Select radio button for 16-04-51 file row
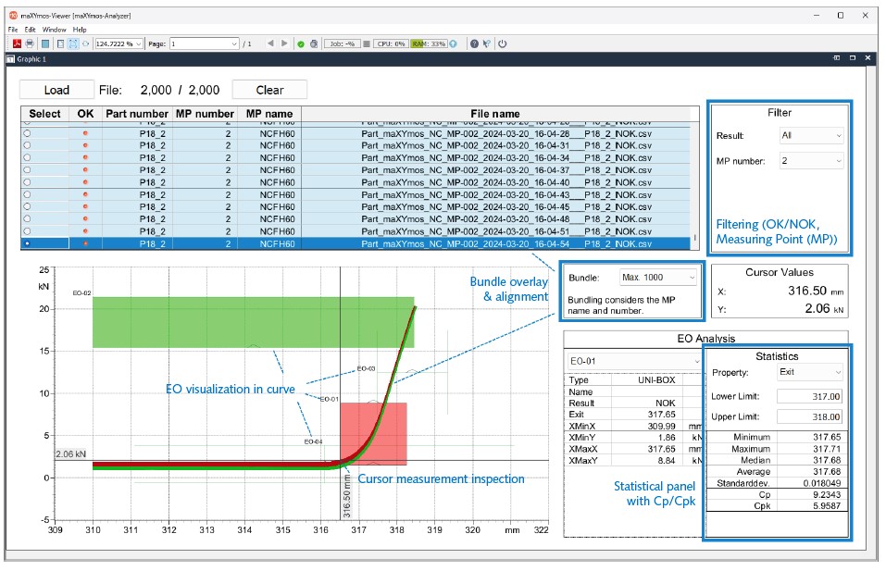Image resolution: width=886 pixels, height=571 pixels. (x=28, y=231)
